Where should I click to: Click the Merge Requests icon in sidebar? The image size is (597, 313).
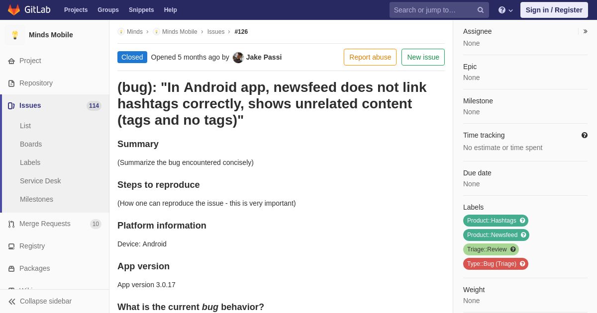click(11, 224)
